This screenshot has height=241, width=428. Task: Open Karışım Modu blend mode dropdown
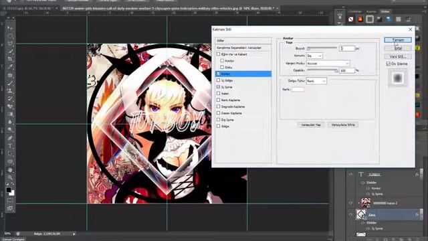[328, 64]
